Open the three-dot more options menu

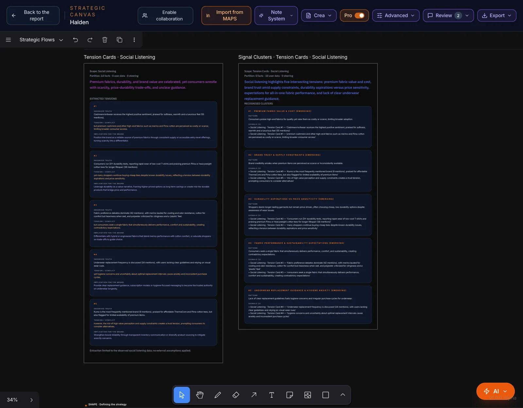pos(134,40)
